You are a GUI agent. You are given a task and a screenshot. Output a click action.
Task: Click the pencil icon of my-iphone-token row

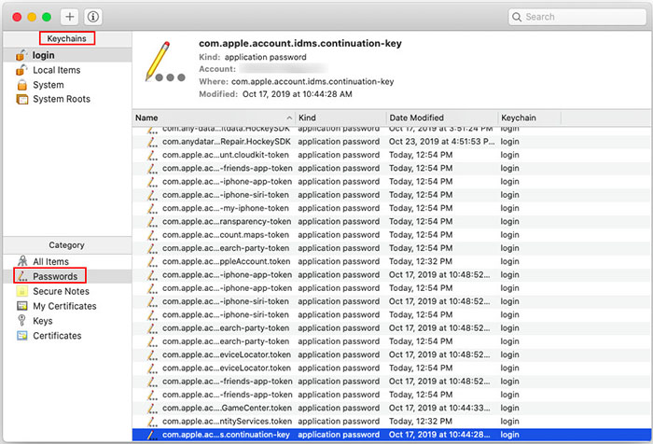click(152, 208)
